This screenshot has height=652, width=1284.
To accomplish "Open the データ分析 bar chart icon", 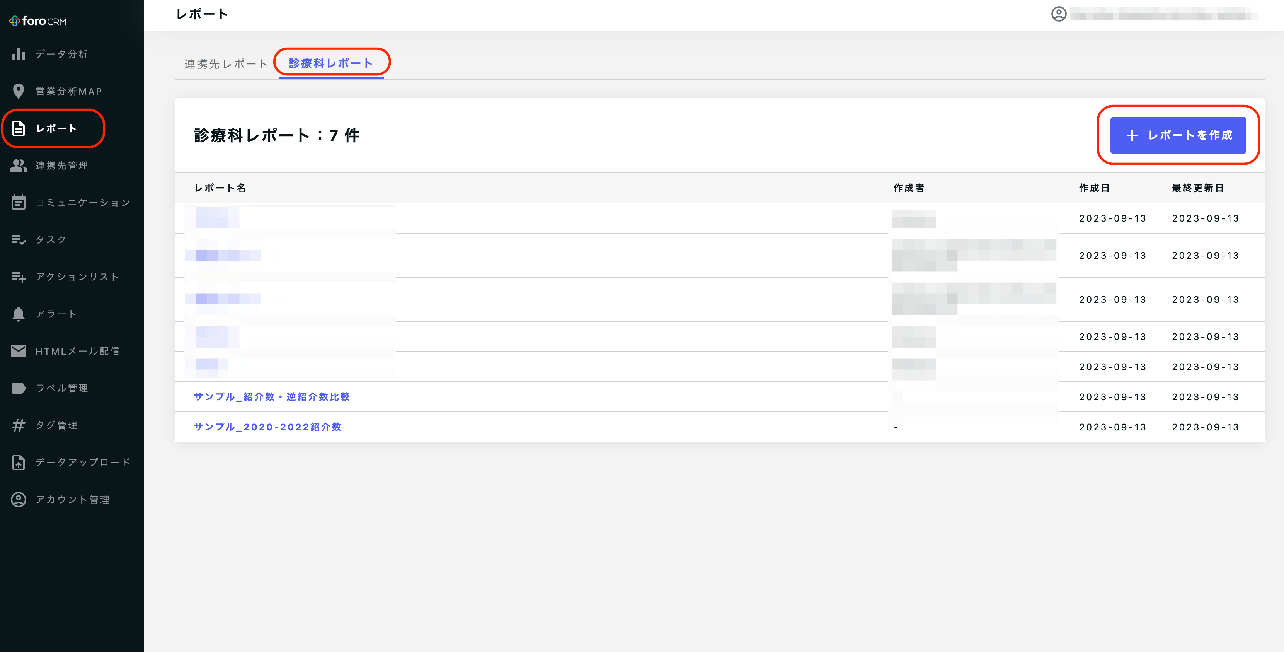I will [x=19, y=54].
